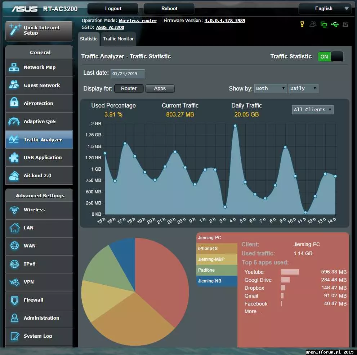Select the AiProtection padlock icon
Image resolution: width=357 pixels, height=355 pixels.
point(14,102)
